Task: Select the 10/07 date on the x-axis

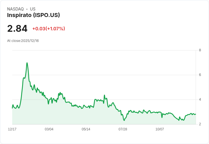Action: click(x=160, y=129)
